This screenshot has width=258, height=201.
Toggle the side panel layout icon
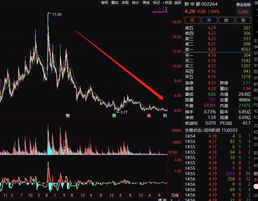tap(165, 9)
